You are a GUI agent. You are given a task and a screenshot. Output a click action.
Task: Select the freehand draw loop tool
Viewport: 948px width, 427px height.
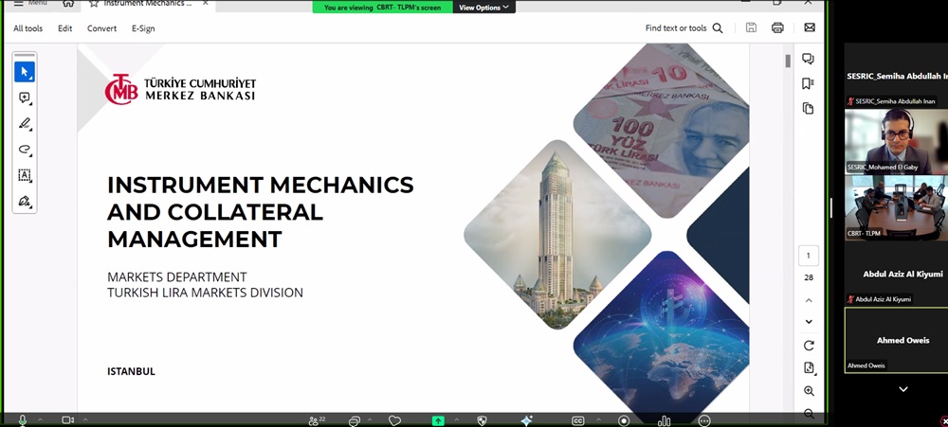[25, 150]
